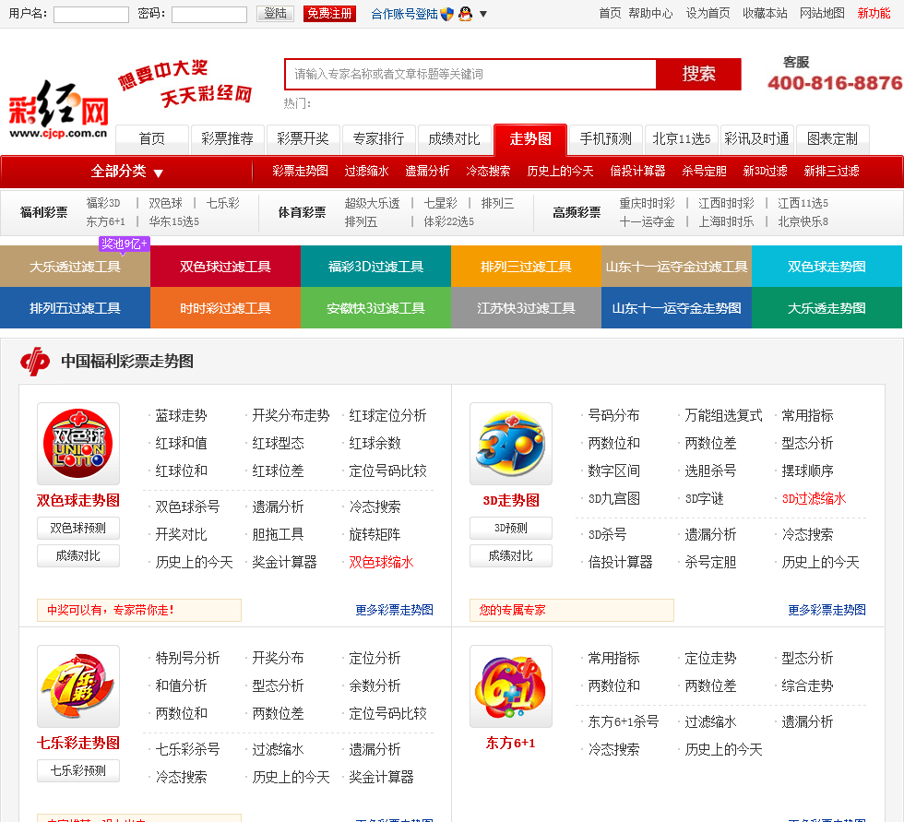The height and width of the screenshot is (822, 904).
Task: Click the China welfare lottery logo
Action: click(x=35, y=362)
